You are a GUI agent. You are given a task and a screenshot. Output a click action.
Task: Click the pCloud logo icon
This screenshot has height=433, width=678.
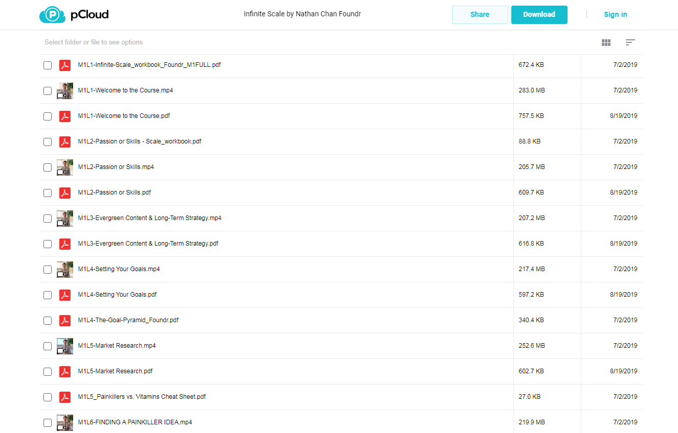click(52, 14)
